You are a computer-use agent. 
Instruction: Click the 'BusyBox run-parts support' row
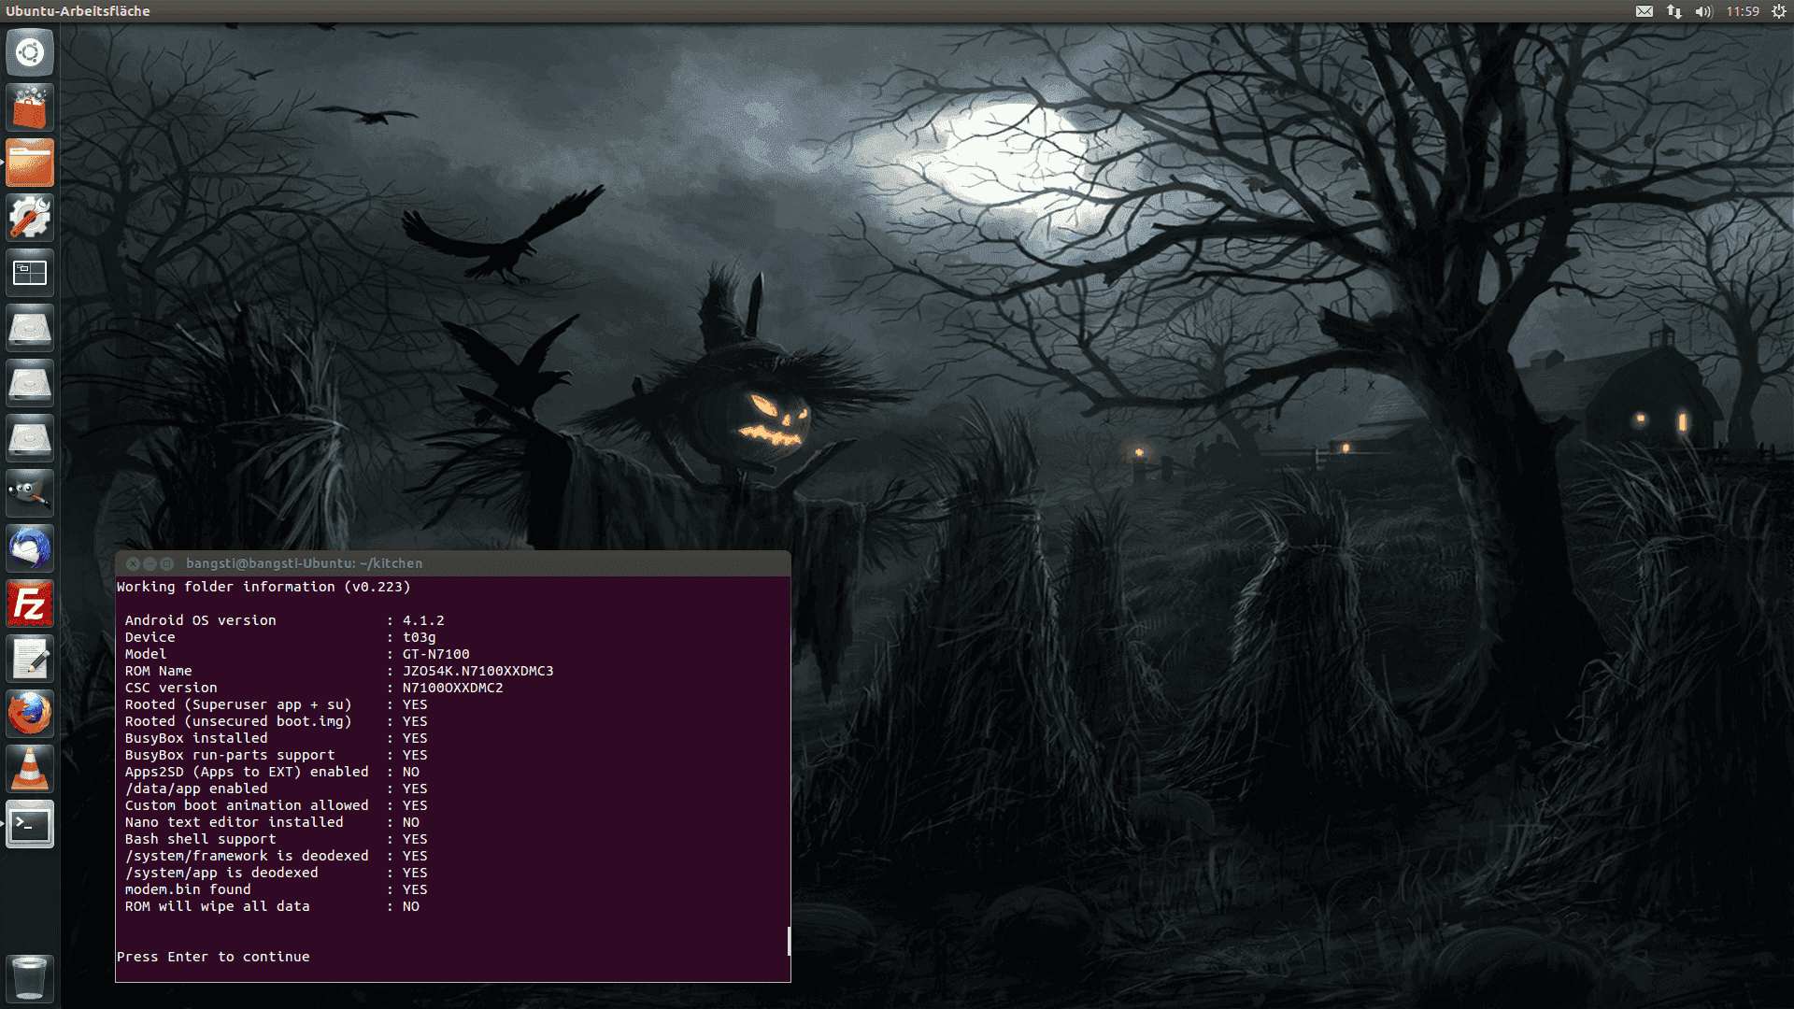(276, 755)
